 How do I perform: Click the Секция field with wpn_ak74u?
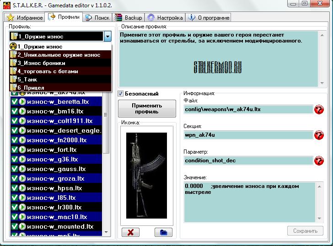tap(248, 135)
